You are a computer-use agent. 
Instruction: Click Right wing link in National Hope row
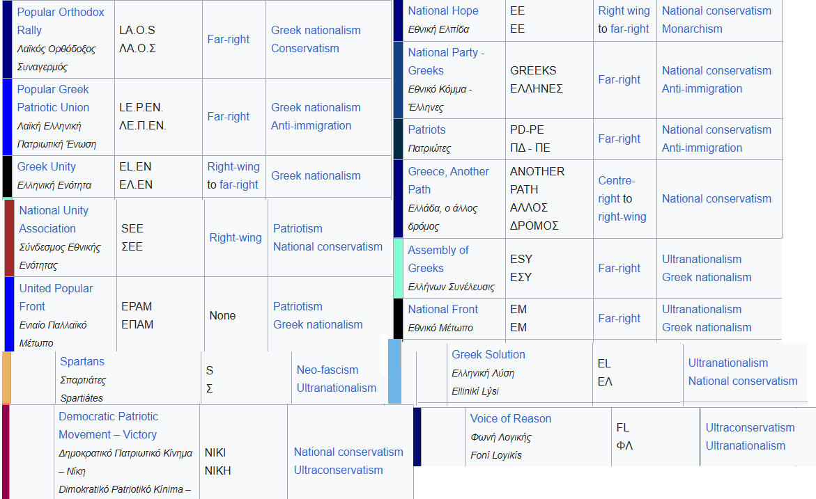(x=624, y=10)
